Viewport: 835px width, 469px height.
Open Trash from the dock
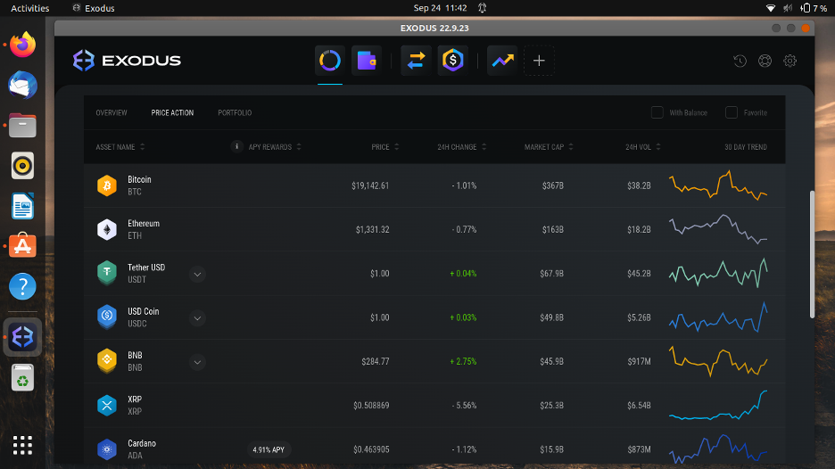point(22,377)
